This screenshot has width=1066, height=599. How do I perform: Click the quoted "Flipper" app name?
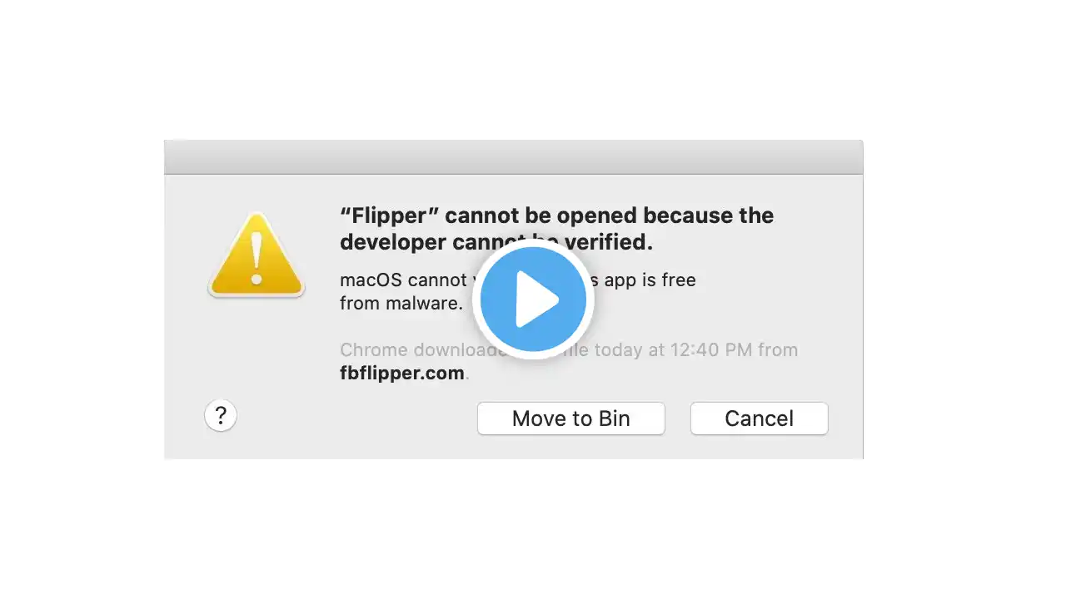click(x=389, y=215)
